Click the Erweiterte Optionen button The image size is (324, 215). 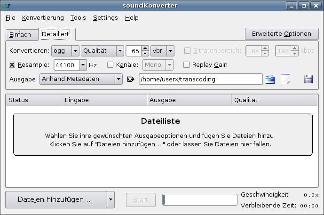pyautogui.click(x=282, y=34)
